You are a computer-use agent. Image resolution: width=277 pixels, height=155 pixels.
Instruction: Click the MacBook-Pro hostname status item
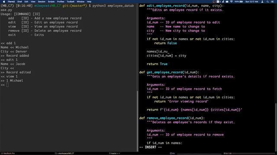click(x=8, y=153)
